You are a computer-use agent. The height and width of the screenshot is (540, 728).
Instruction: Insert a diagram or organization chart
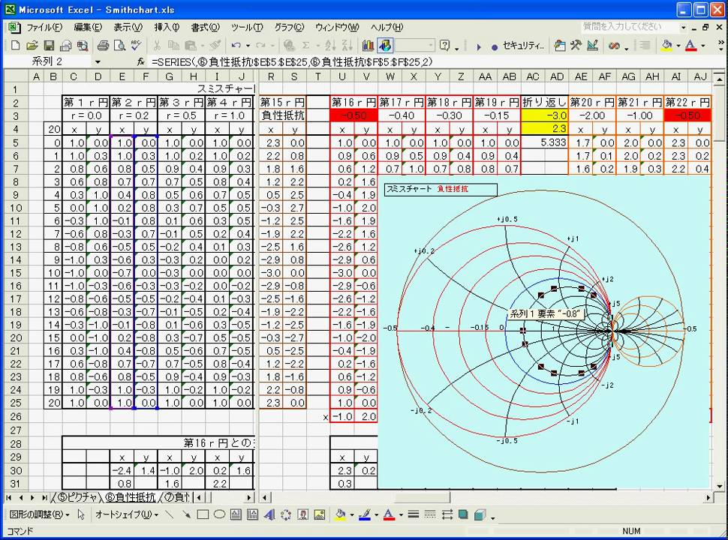286,514
